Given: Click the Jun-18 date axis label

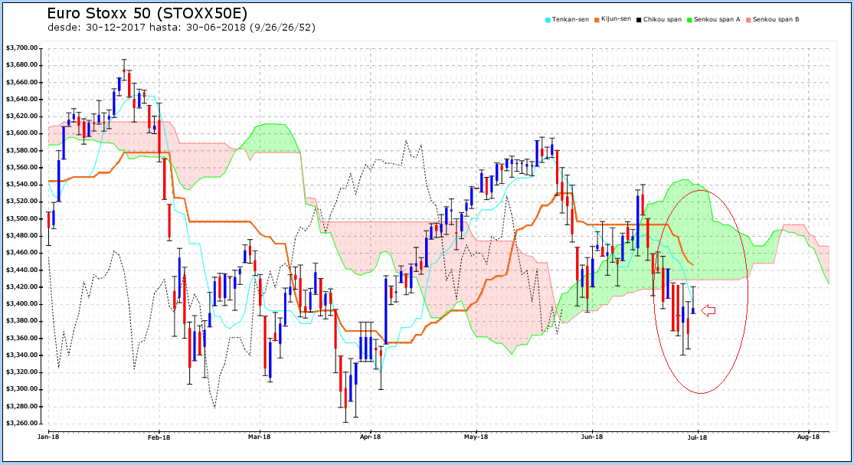Looking at the screenshot, I should tap(592, 437).
